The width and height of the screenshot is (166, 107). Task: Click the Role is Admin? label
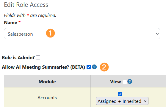(18, 58)
